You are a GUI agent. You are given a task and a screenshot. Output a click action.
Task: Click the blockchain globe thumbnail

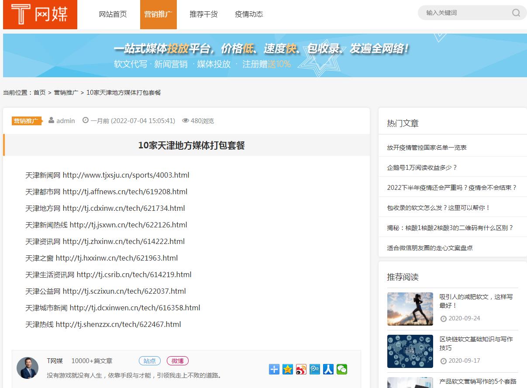tap(410, 351)
